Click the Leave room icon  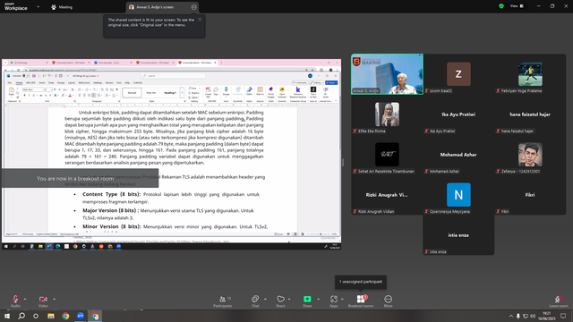[558, 299]
